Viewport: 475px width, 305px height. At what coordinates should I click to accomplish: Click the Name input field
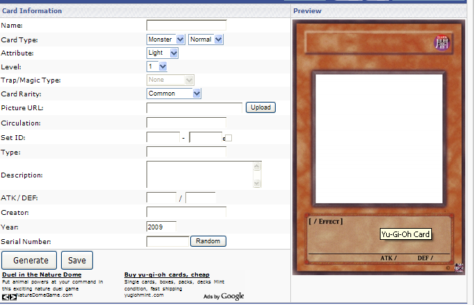click(186, 26)
